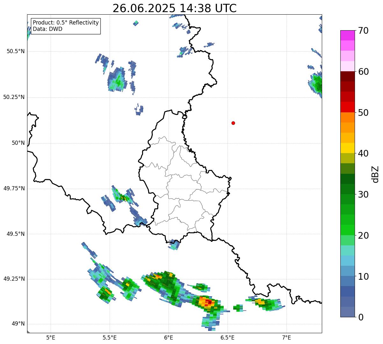Screen dimensions: 383x344
Task: Click the longitude label '5°E'
Action: (51, 337)
